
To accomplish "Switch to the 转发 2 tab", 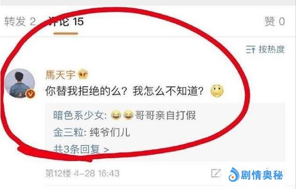I will 20,22.
